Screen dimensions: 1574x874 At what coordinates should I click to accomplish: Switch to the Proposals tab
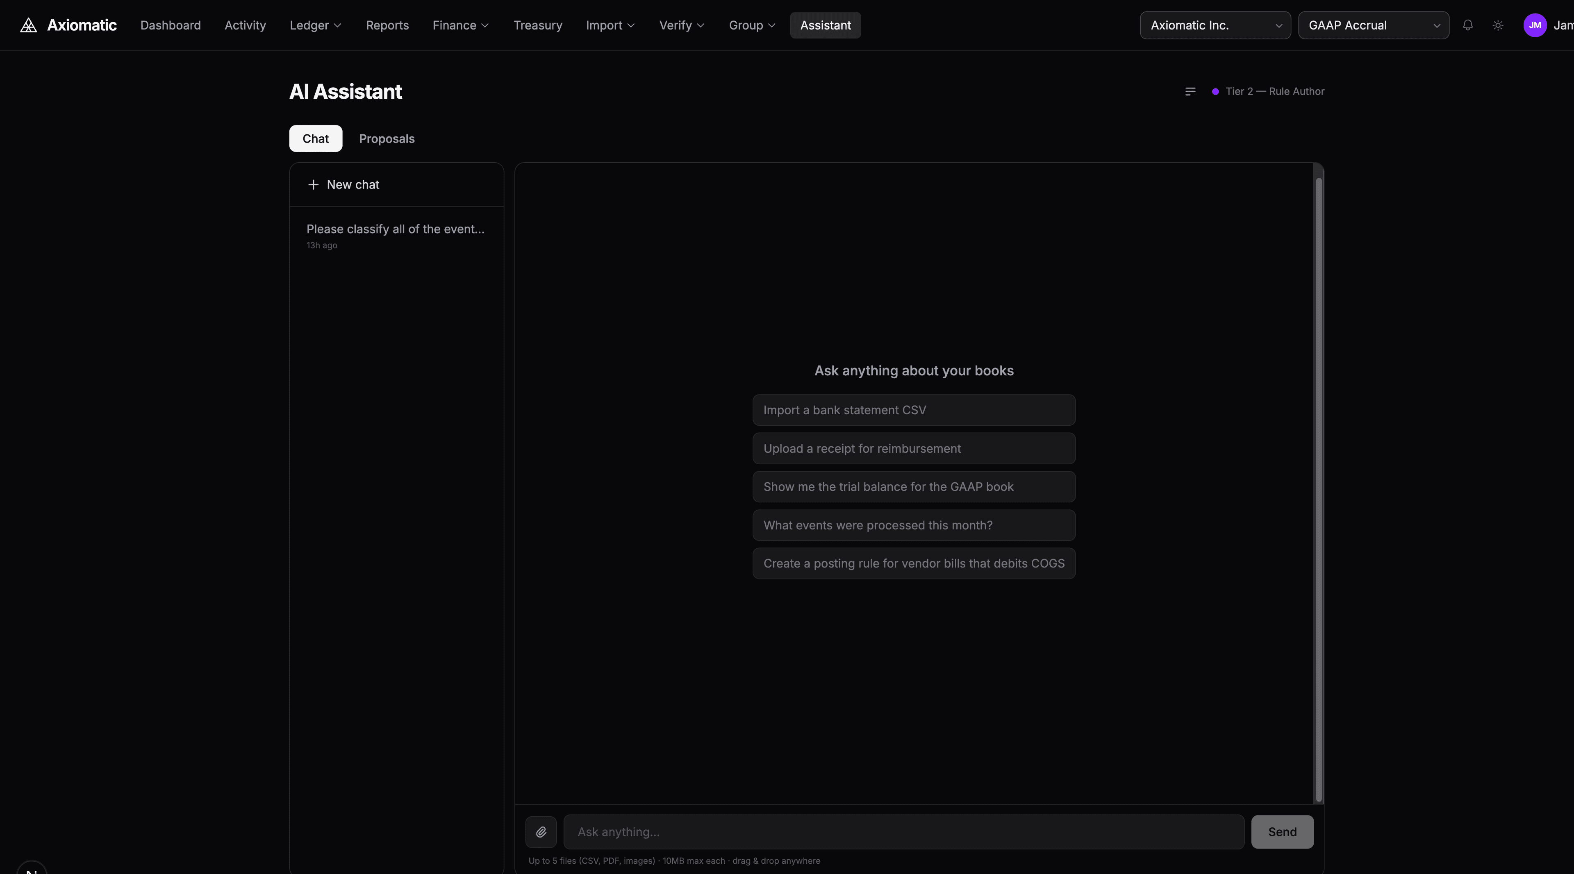386,138
